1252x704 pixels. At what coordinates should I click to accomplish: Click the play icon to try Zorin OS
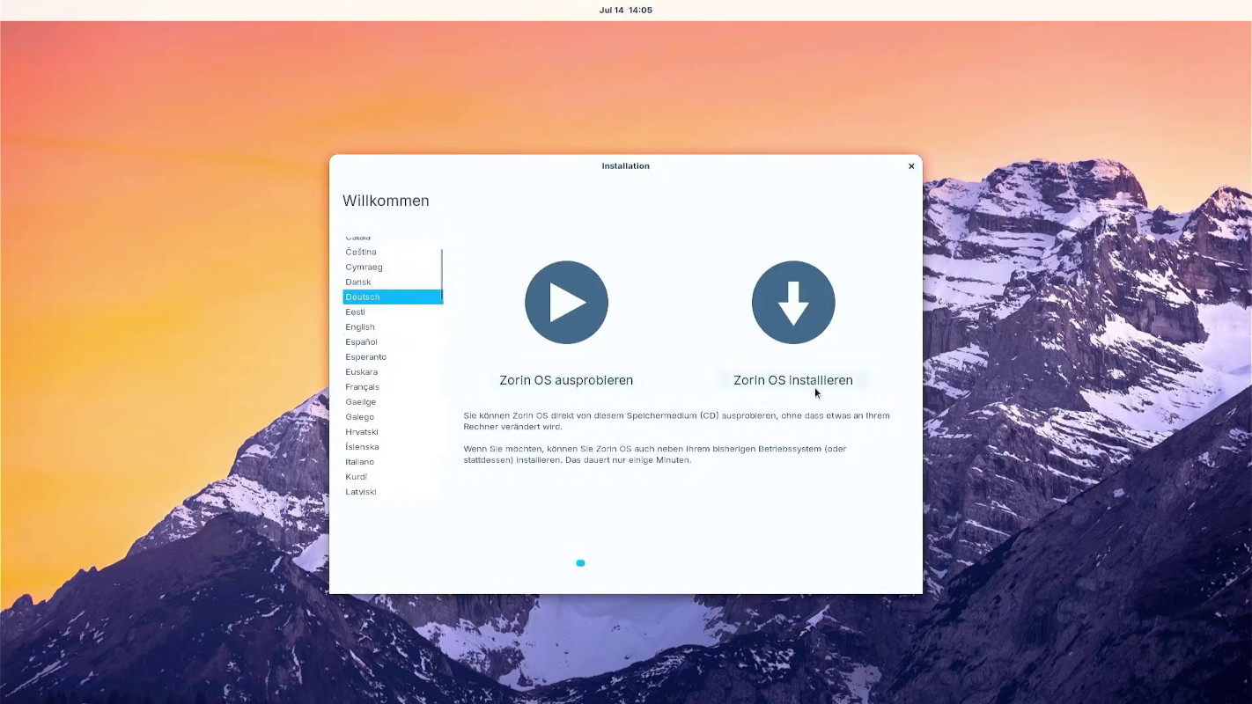point(566,302)
